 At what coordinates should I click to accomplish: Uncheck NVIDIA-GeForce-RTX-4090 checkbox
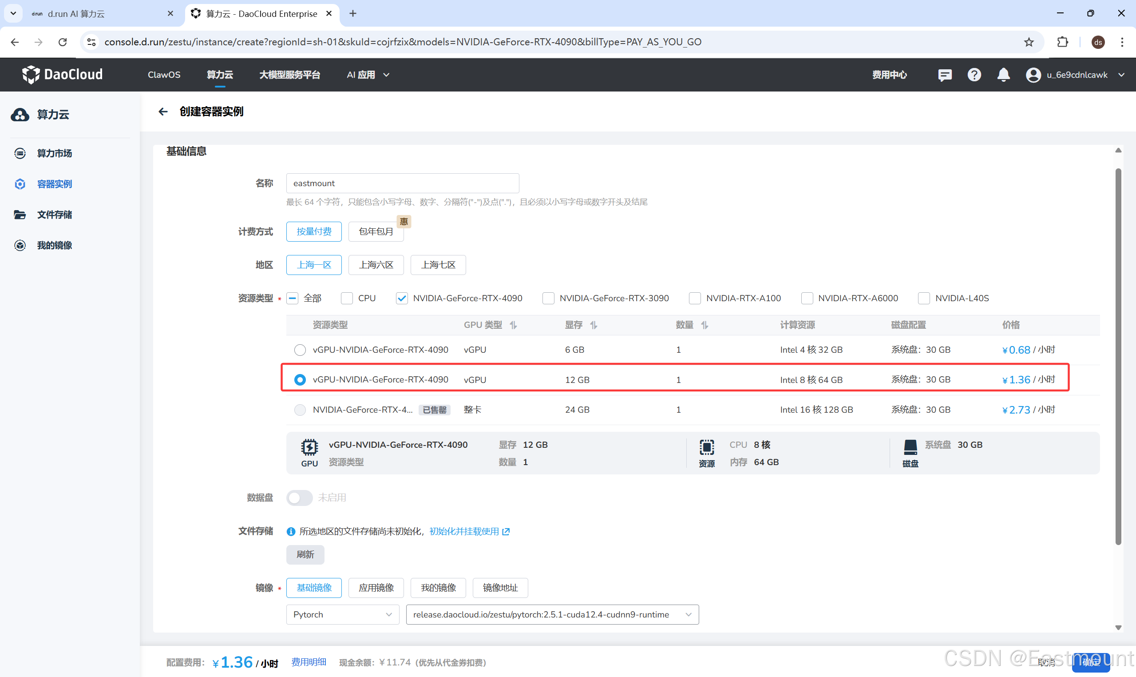pyautogui.click(x=402, y=299)
